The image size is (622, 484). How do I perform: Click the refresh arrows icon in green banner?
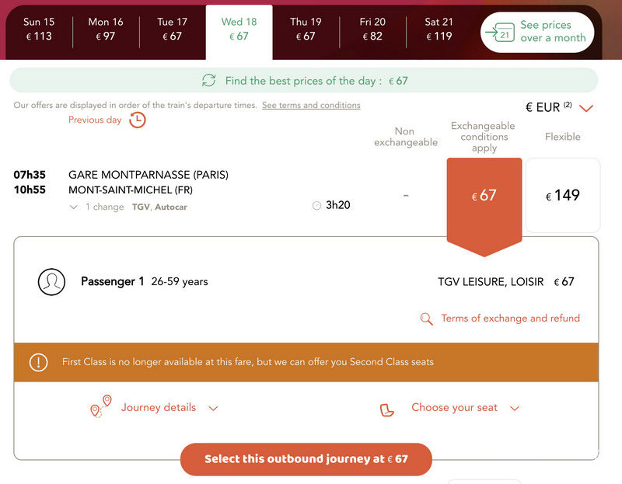[208, 81]
